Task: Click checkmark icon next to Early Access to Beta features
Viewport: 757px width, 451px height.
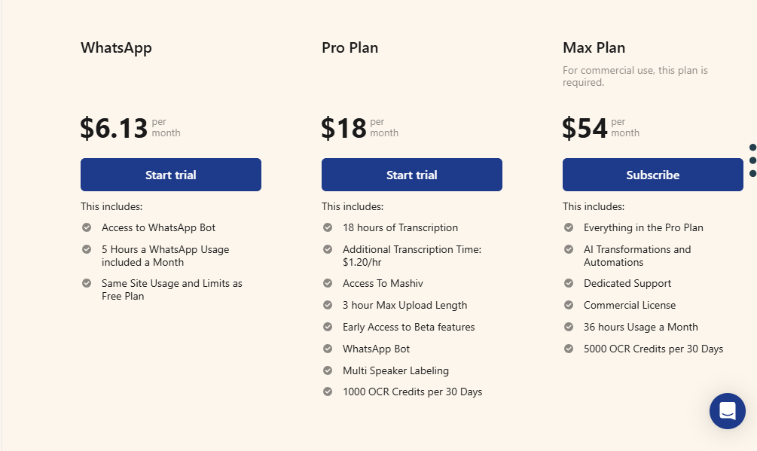Action: coord(328,327)
